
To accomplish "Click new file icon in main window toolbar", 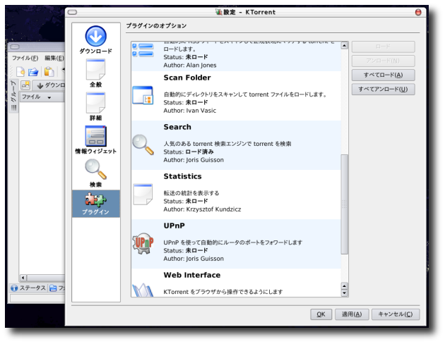I will coord(20,71).
